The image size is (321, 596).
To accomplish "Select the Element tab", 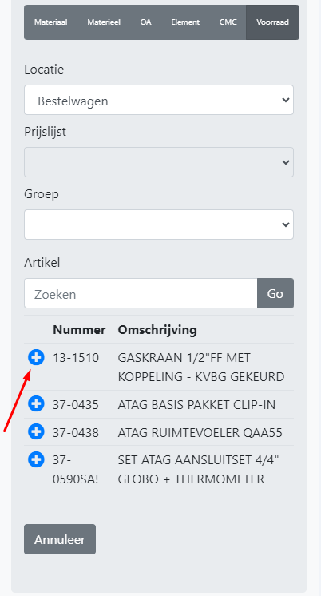I will point(185,22).
